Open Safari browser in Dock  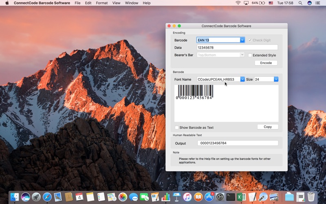[x=47, y=197]
